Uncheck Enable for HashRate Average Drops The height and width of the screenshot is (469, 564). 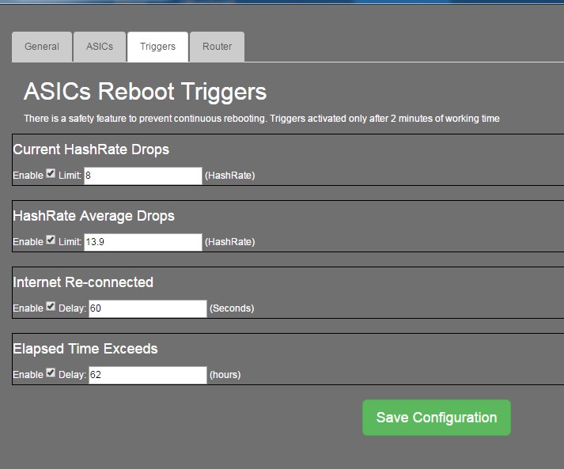pyautogui.click(x=51, y=240)
